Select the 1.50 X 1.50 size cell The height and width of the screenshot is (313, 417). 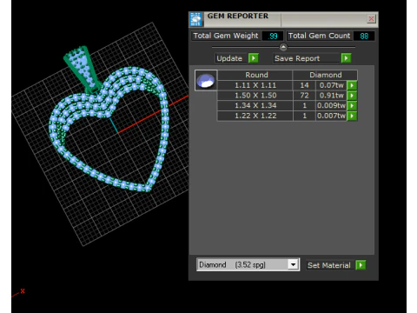coord(255,96)
